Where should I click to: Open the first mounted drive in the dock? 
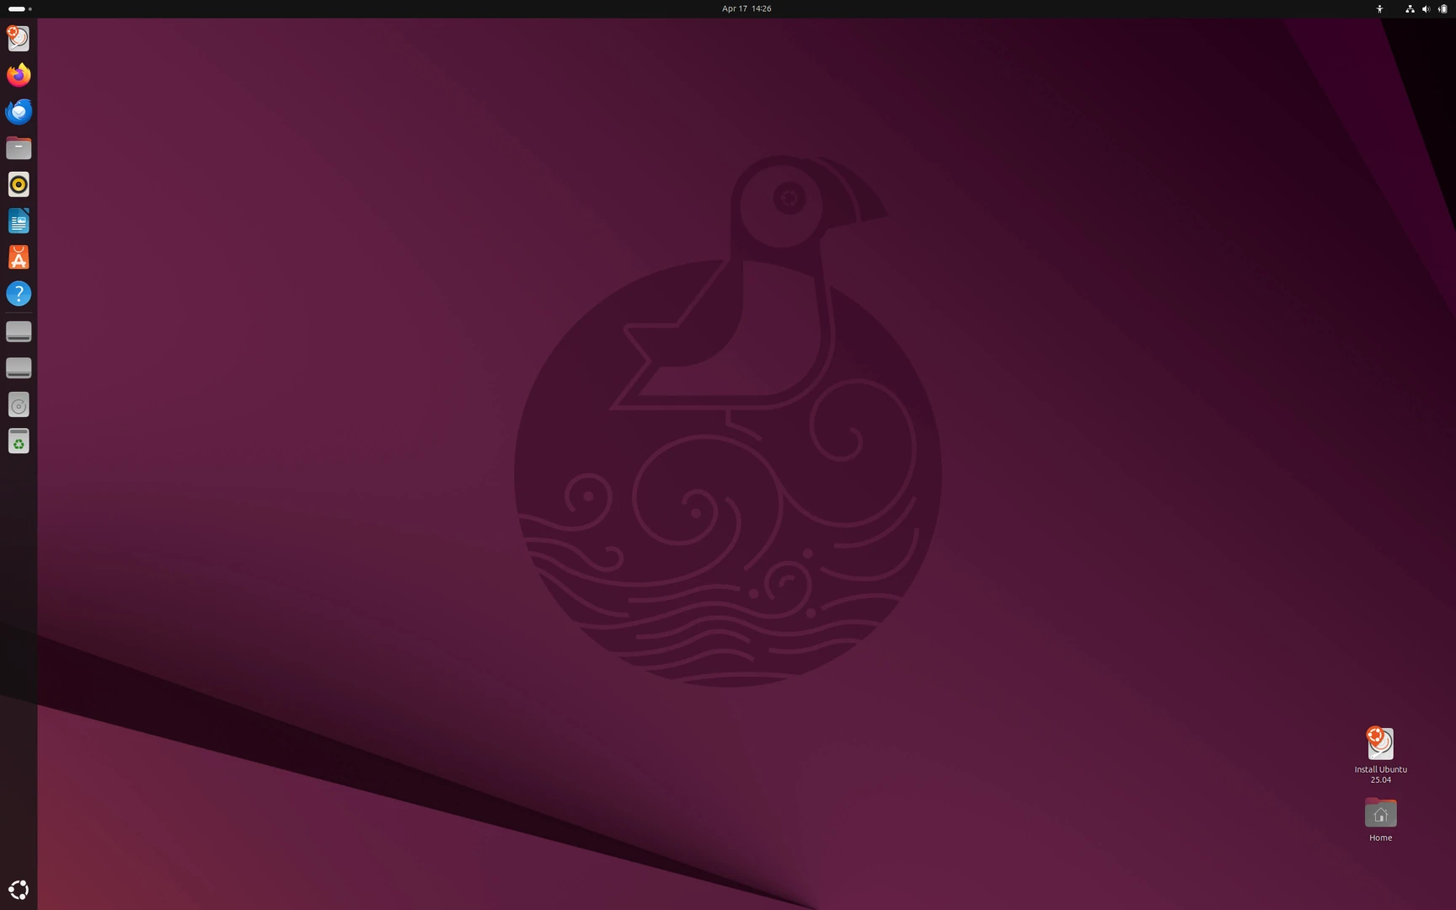tap(19, 331)
